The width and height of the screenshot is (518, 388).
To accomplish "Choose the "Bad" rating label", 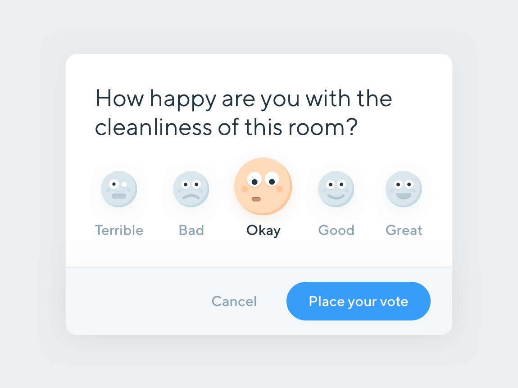I will pos(191,230).
